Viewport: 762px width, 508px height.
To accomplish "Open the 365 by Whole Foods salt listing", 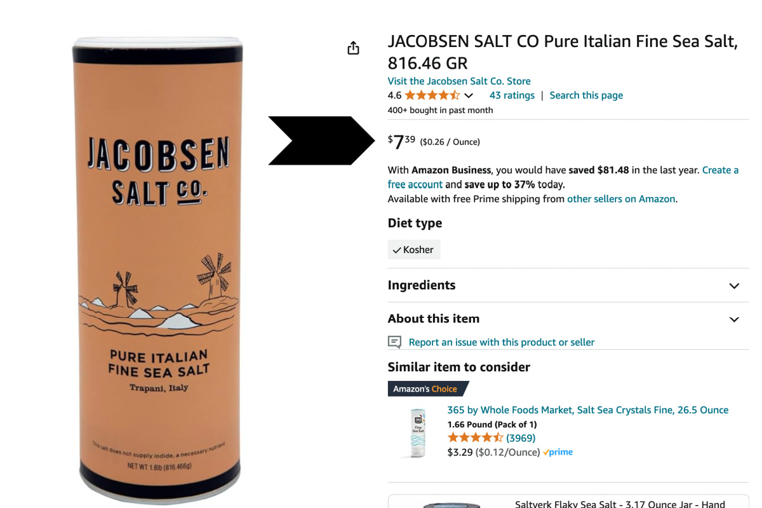I will (x=589, y=410).
